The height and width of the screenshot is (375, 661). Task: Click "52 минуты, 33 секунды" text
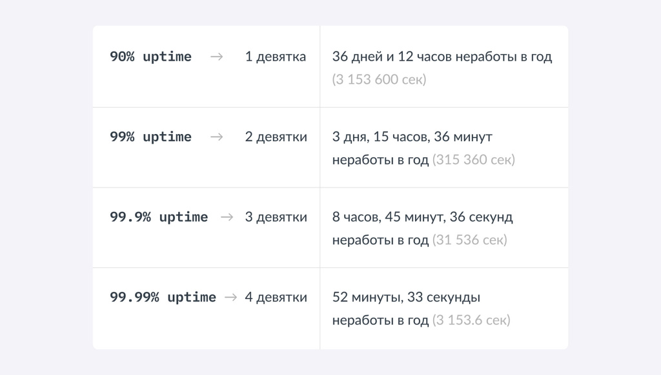[406, 297]
